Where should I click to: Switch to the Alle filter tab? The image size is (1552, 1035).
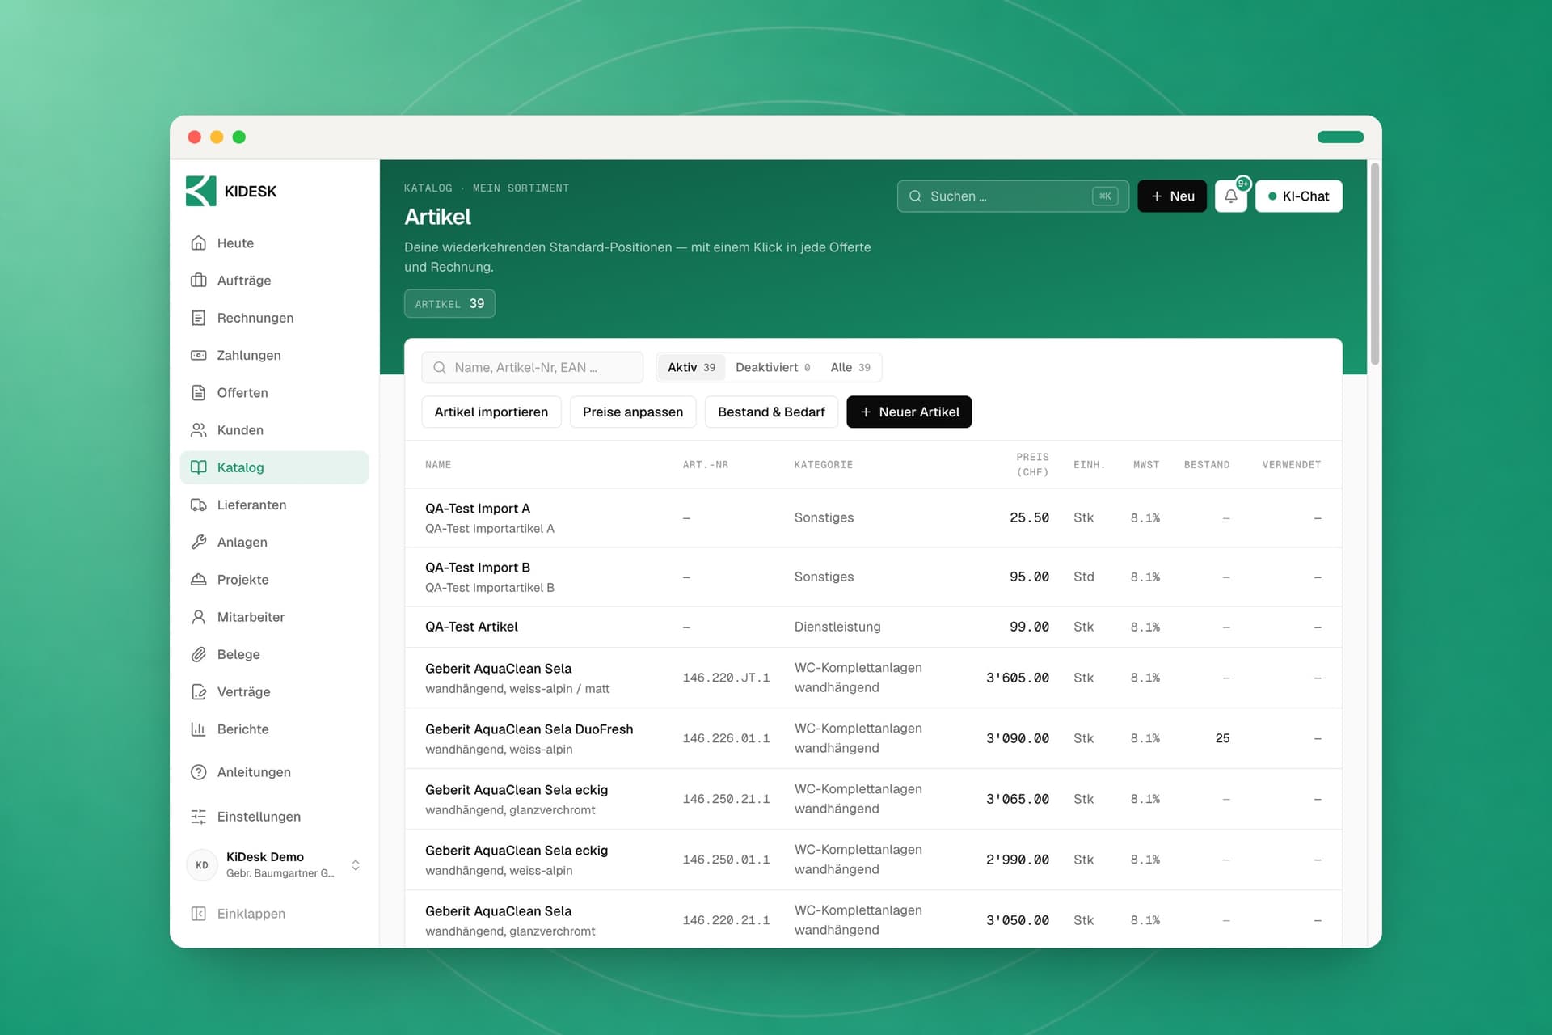coord(850,367)
